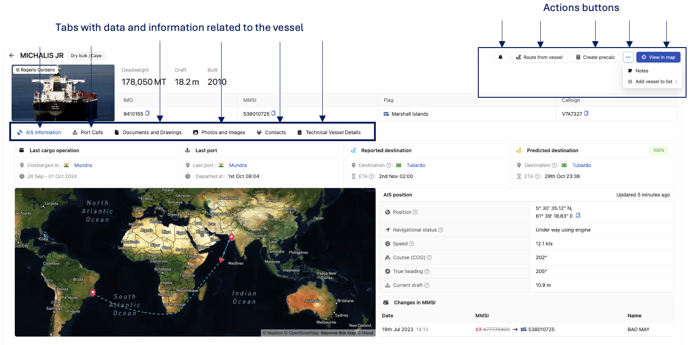Viewport: 699px width, 345px height.
Task: Open the Tubarão reported destination link
Action: coord(416,165)
